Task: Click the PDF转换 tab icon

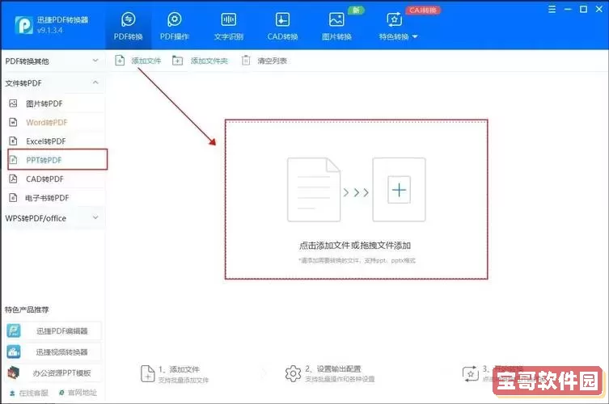Action: point(128,19)
